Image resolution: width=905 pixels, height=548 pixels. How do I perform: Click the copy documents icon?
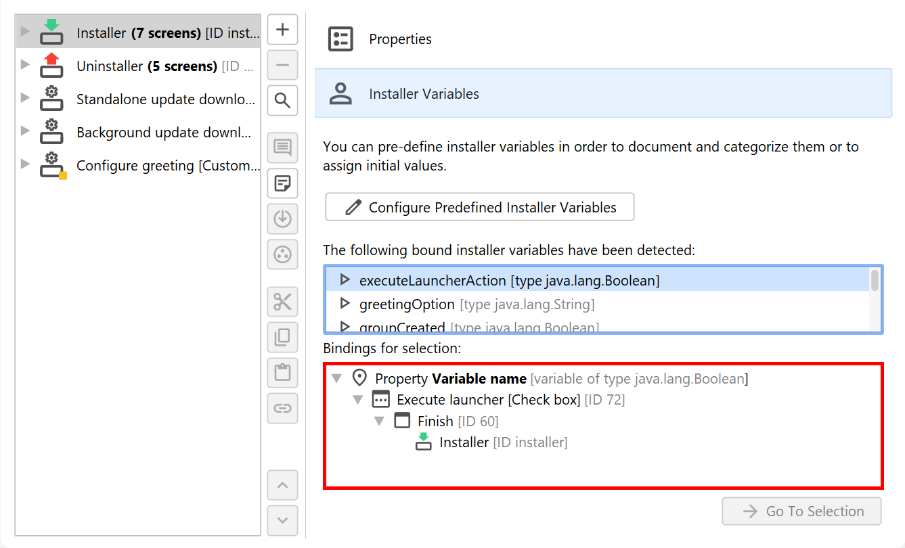283,337
